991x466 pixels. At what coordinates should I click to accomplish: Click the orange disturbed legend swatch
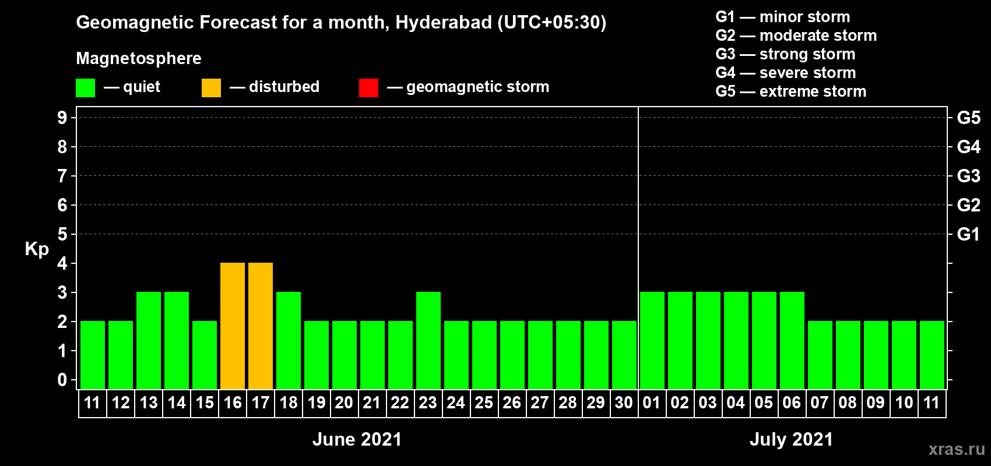tap(212, 88)
